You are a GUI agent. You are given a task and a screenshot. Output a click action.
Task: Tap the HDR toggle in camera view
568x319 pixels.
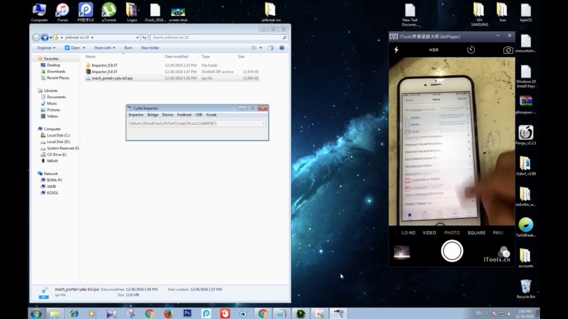click(x=434, y=50)
